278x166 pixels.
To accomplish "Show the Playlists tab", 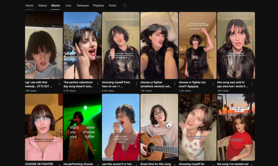I will coord(98,5).
